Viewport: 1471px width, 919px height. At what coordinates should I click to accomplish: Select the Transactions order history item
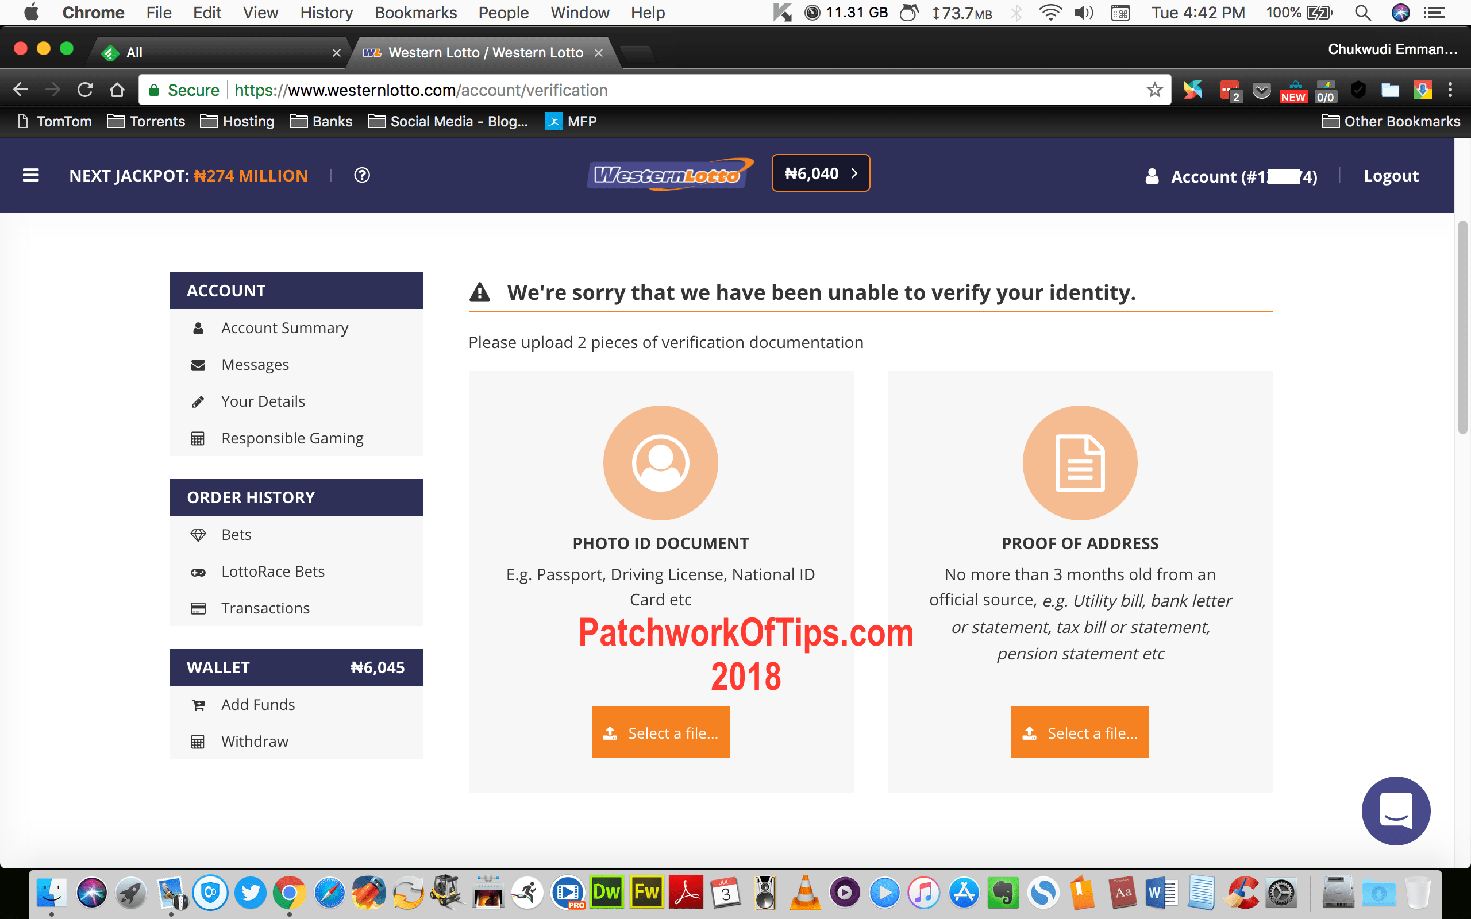(x=265, y=608)
